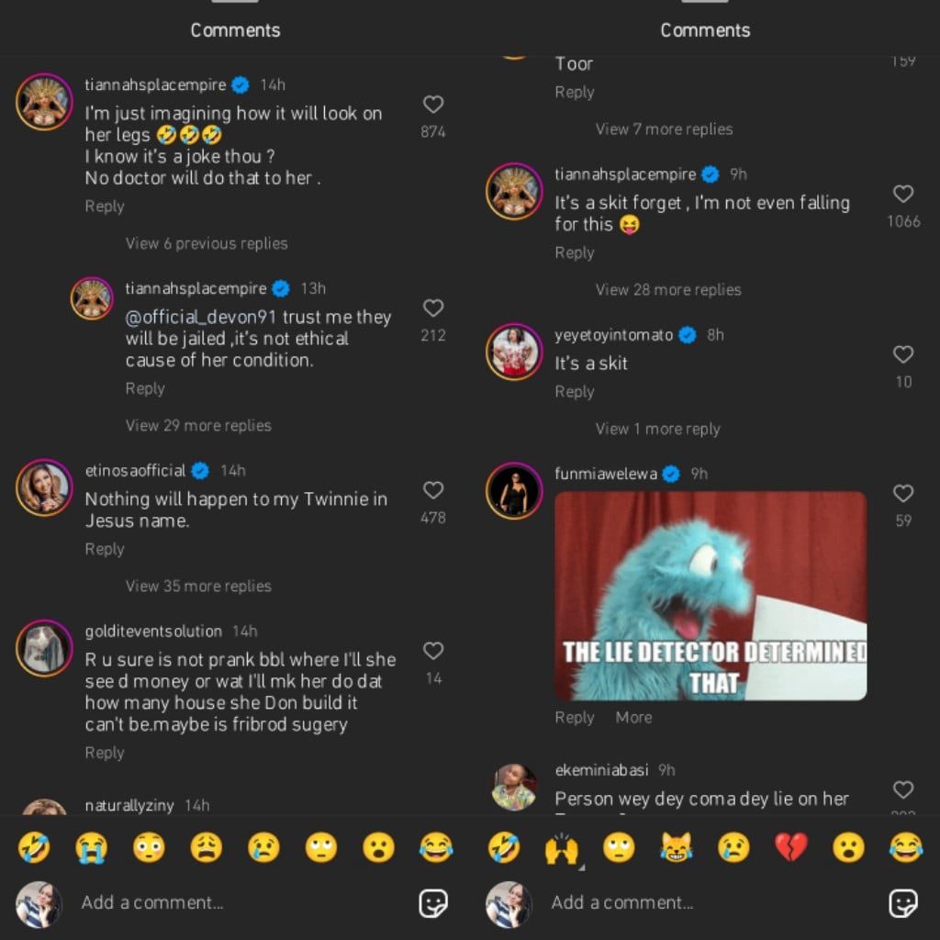Like the 874-likes tiannahsplacempire comment

[x=433, y=105]
